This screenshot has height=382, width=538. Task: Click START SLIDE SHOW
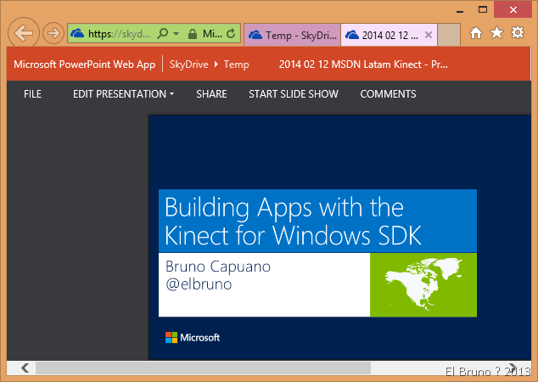pyautogui.click(x=293, y=94)
